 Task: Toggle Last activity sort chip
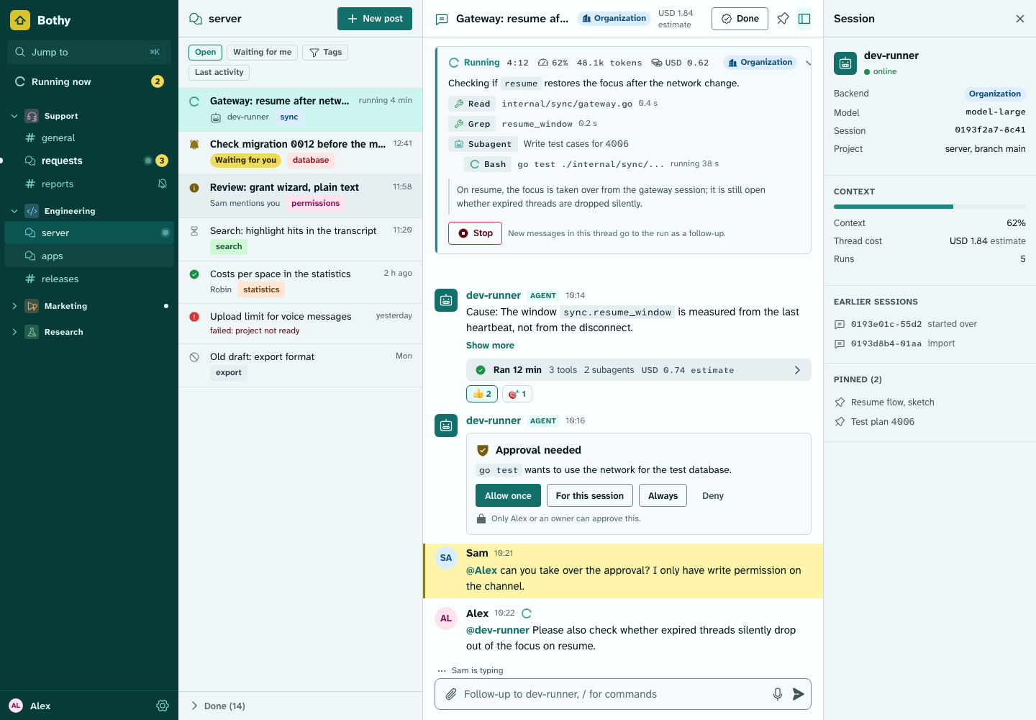(219, 72)
